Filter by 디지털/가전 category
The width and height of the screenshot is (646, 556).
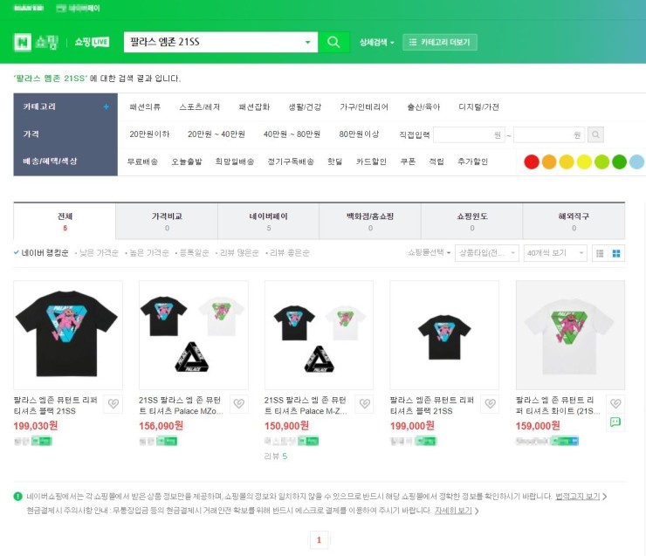pyautogui.click(x=478, y=107)
